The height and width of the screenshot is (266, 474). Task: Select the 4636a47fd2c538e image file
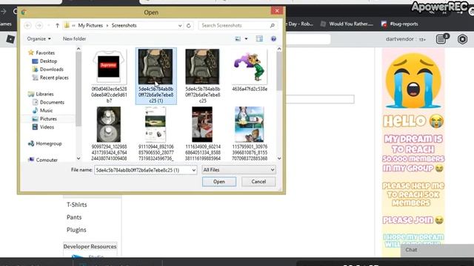[250, 66]
